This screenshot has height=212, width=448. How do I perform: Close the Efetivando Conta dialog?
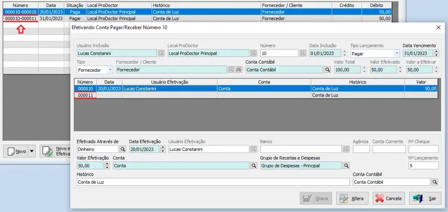(x=438, y=28)
